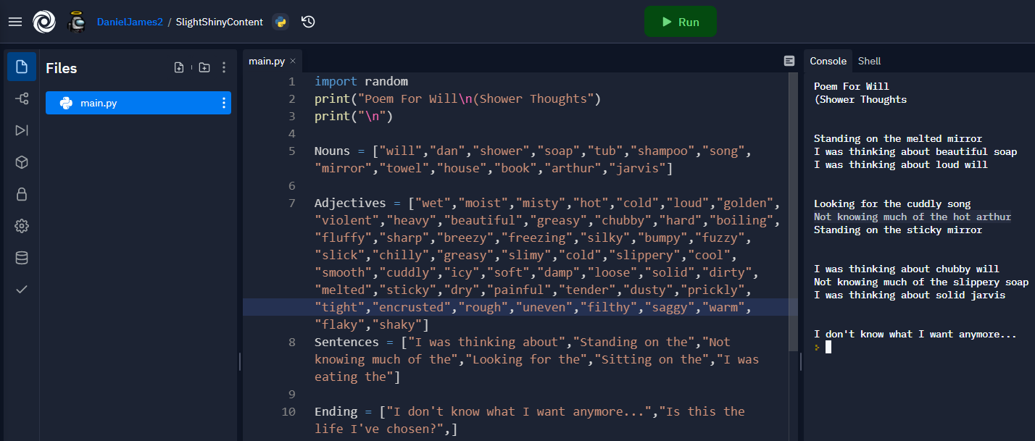The height and width of the screenshot is (441, 1035).
Task: Open the hamburger navigation menu
Action: (15, 22)
